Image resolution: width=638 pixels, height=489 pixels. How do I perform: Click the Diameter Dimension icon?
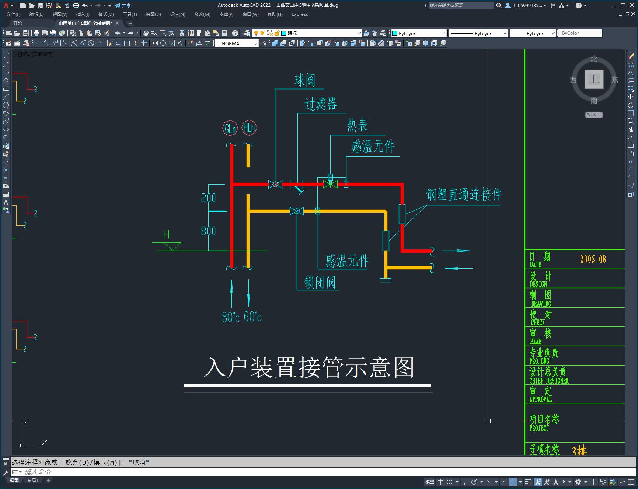tap(91, 43)
